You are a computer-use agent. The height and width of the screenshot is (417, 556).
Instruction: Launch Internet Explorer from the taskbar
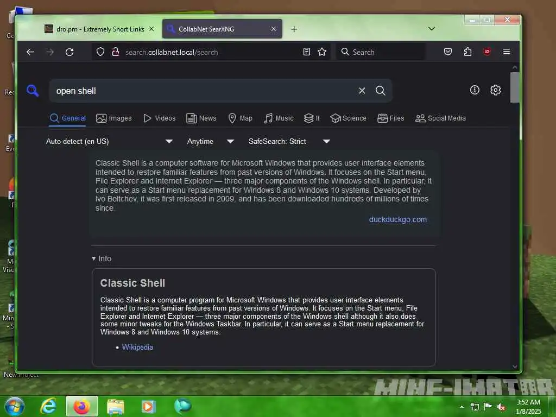tap(48, 406)
